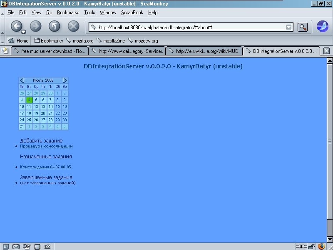The height and width of the screenshot is (250, 333).
Task: Select the DBIntegrationServer v.0.0.2.0 tab
Action: 281,51
